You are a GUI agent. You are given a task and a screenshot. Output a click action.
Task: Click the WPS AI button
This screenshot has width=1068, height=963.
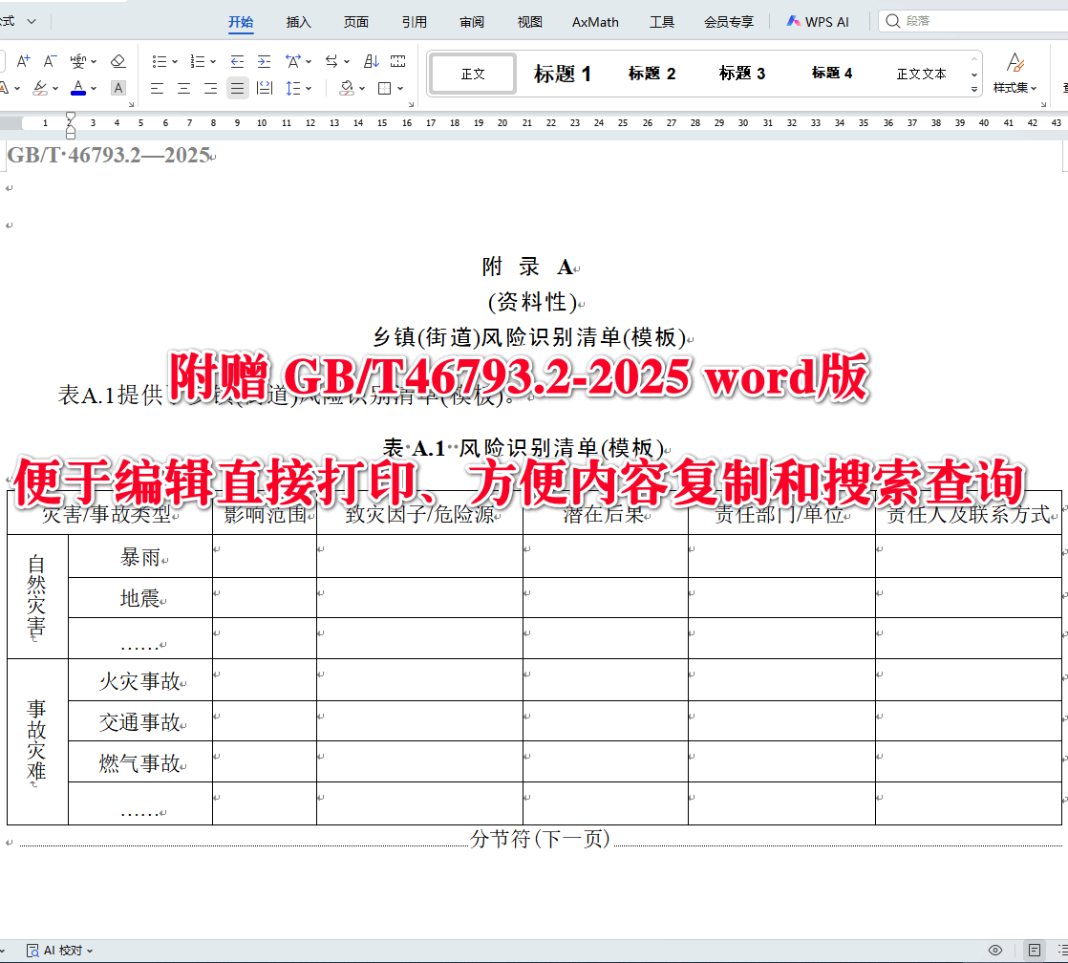pyautogui.click(x=817, y=21)
